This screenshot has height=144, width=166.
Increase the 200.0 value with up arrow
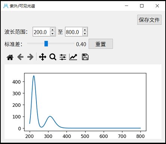point(53,30)
